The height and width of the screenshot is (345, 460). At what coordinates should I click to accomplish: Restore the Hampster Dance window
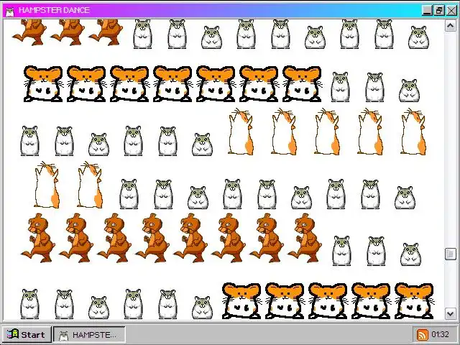click(x=439, y=11)
